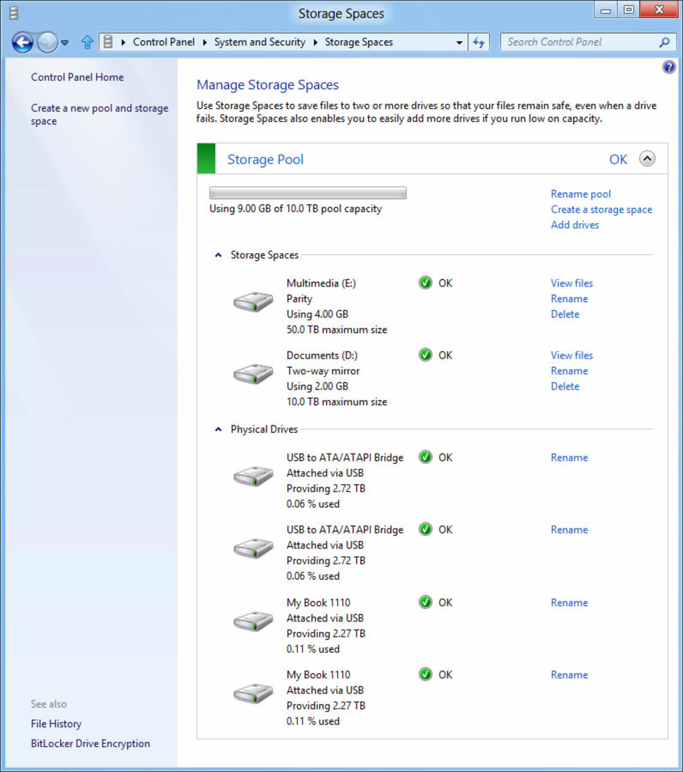683x772 pixels.
Task: Open Create a storage space link
Action: point(601,209)
